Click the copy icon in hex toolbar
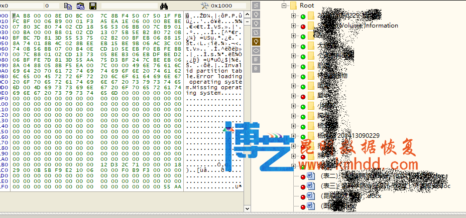 (x=68, y=6)
